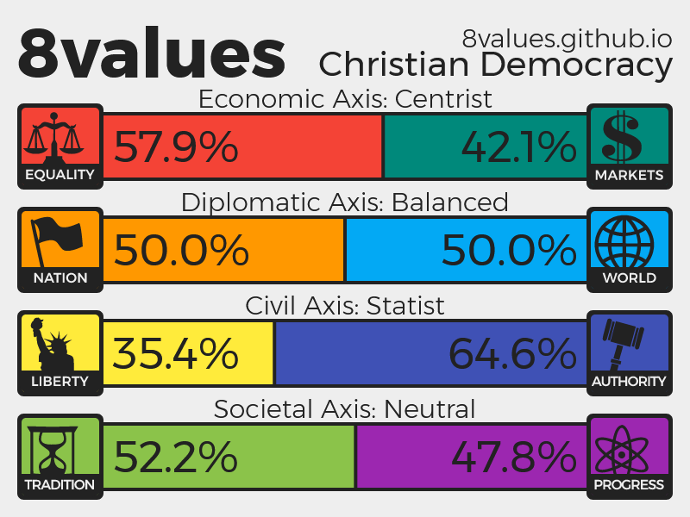Click the Economic Axis: Centrist heading

(345, 99)
